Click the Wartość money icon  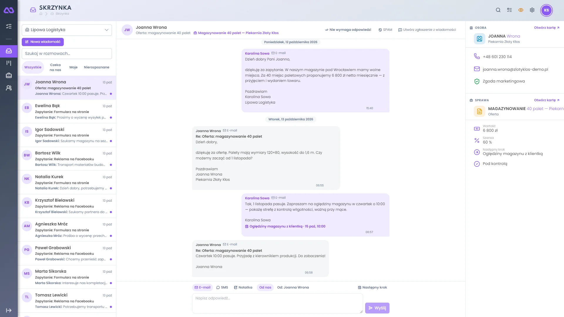pyautogui.click(x=477, y=129)
